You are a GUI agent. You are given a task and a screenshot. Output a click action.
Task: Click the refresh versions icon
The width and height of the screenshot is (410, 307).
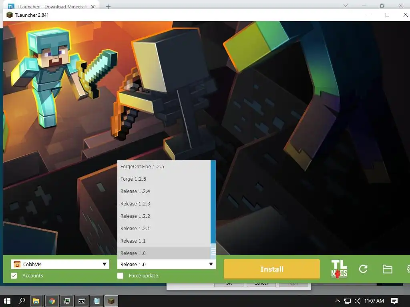click(x=363, y=269)
